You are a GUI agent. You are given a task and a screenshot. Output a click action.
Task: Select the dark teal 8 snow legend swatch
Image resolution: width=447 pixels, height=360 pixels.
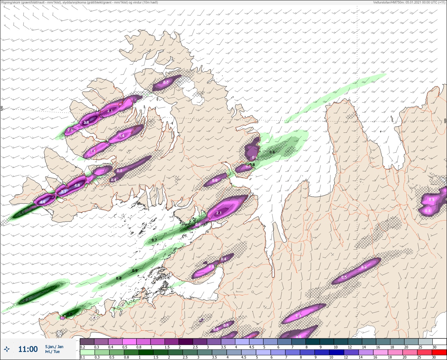[x=313, y=341]
